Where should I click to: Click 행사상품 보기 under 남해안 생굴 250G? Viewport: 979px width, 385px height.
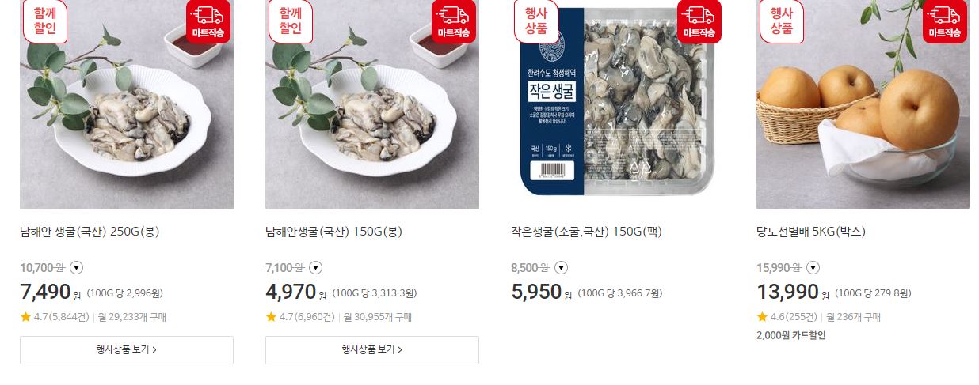127,350
